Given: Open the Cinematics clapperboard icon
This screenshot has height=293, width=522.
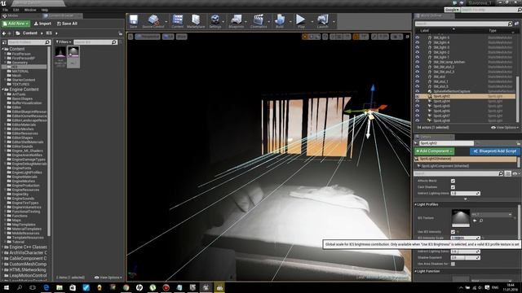Looking at the screenshot, I should (x=259, y=21).
